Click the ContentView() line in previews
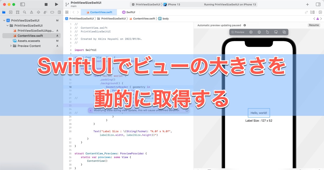 click(x=97, y=161)
